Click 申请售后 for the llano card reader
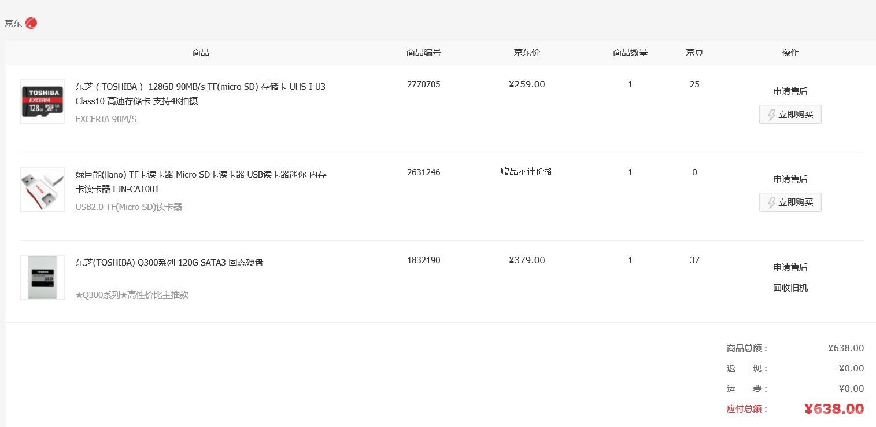The width and height of the screenshot is (876, 427). [790, 179]
